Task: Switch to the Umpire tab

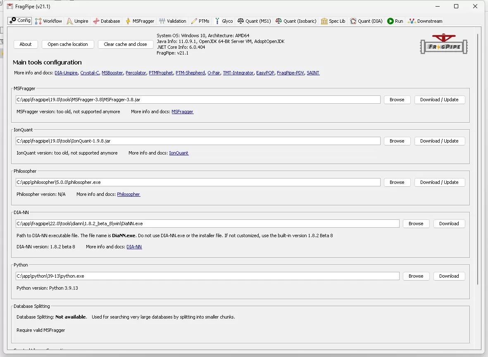Action: [77, 21]
